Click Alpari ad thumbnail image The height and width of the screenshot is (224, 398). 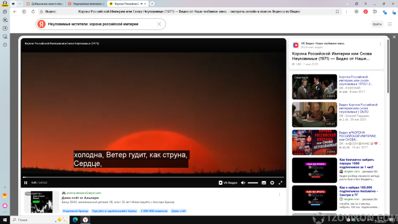(x=42, y=202)
